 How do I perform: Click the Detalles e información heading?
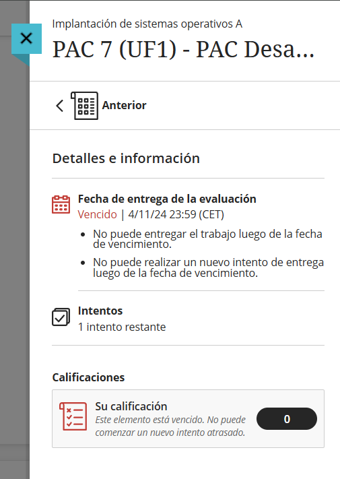pos(126,158)
